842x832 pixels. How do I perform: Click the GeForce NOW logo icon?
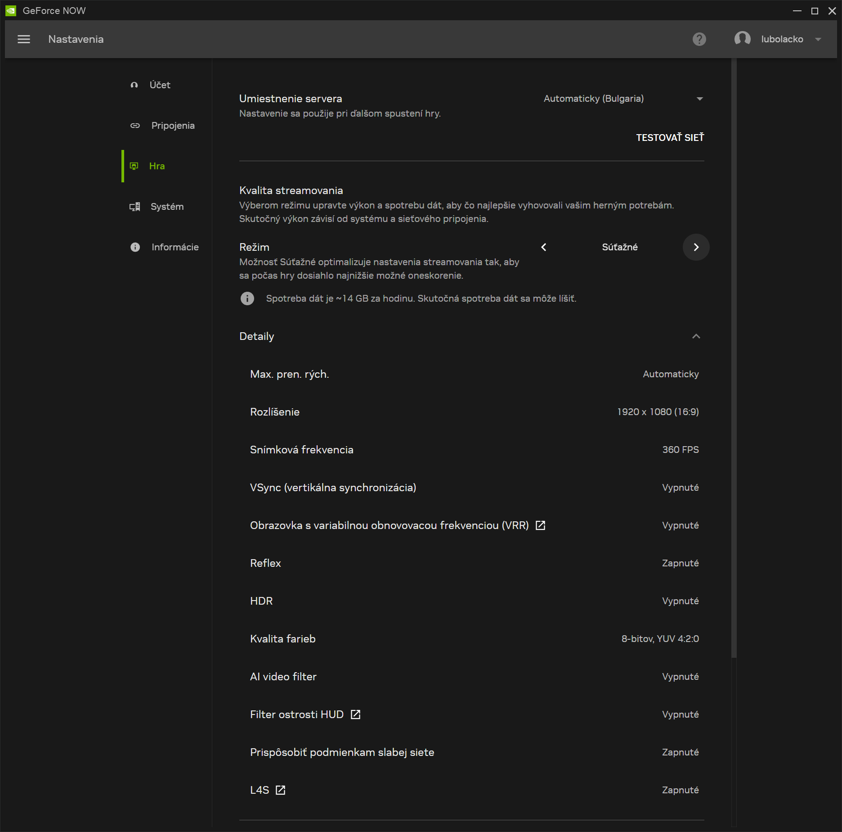pyautogui.click(x=11, y=11)
